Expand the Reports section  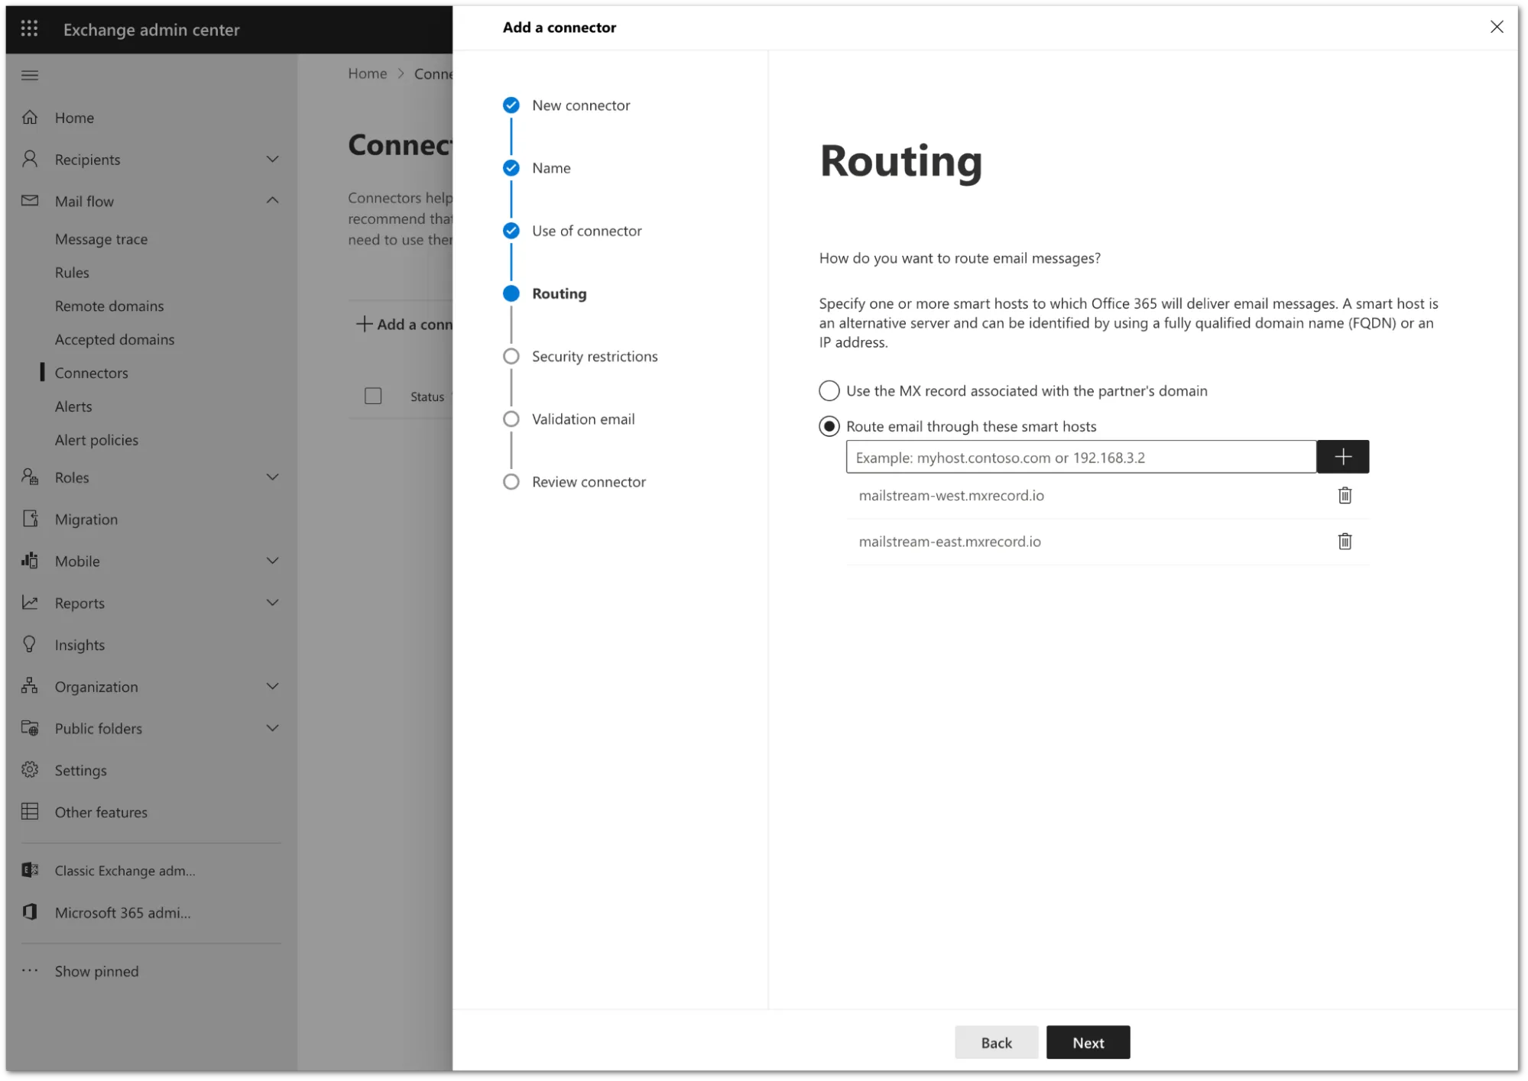point(273,603)
